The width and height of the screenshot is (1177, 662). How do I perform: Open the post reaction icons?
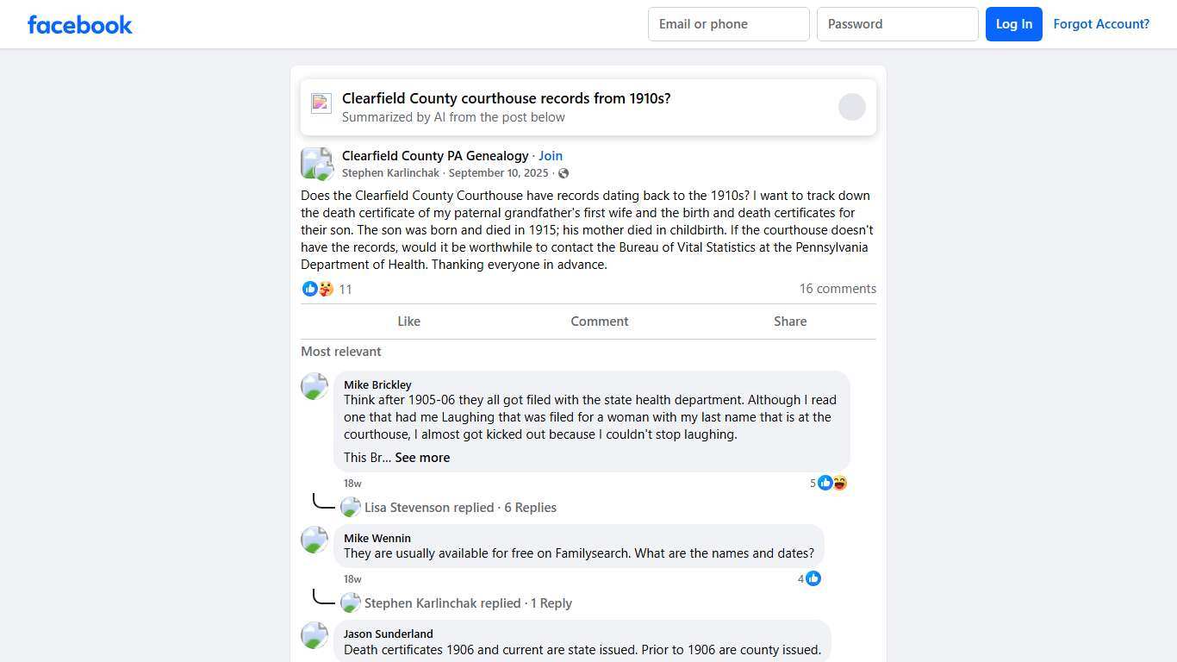(318, 289)
